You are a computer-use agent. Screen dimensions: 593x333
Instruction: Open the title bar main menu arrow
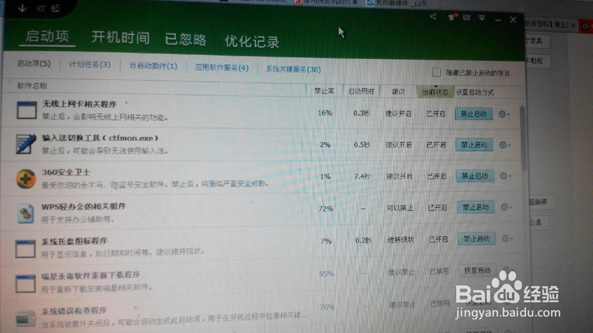(482, 18)
